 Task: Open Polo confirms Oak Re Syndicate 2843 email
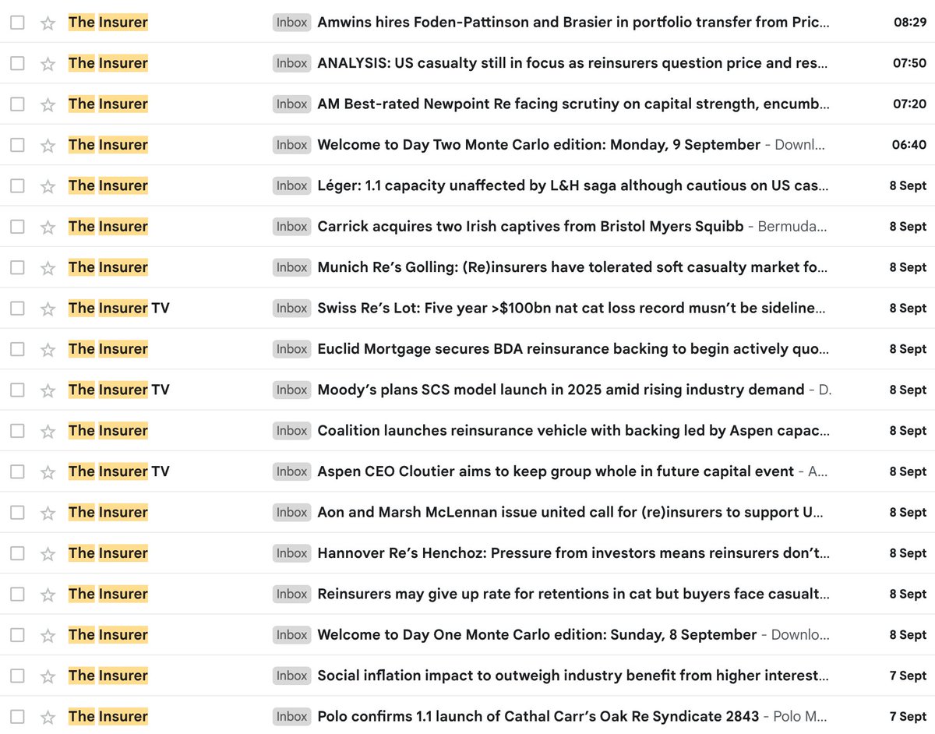538,717
